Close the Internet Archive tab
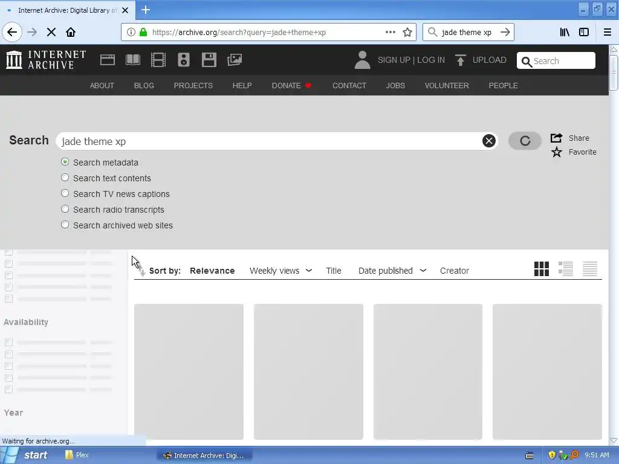This screenshot has height=464, width=619. tap(125, 10)
